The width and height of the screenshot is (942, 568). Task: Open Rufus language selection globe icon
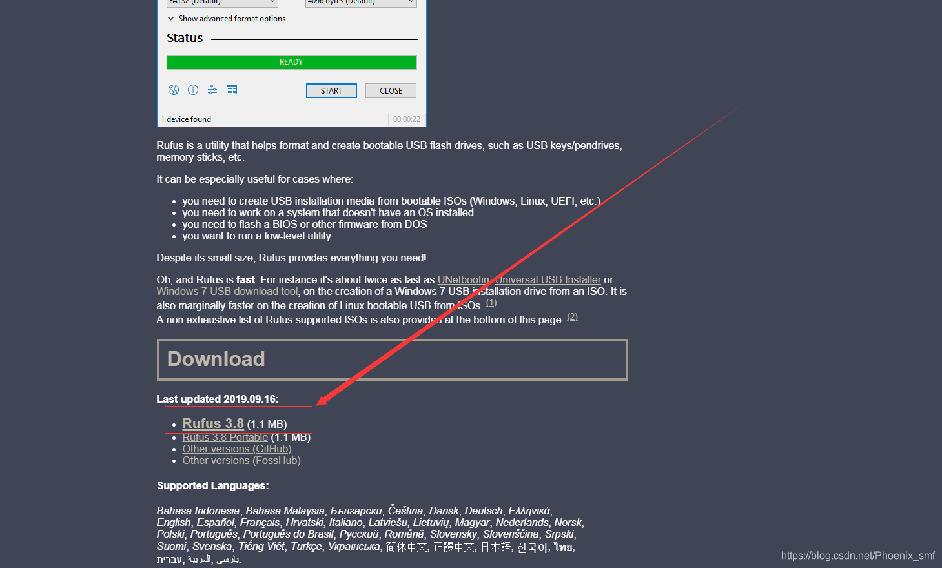(x=174, y=90)
